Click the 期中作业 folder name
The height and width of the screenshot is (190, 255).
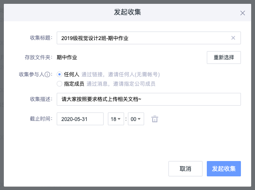pyautogui.click(x=67, y=58)
